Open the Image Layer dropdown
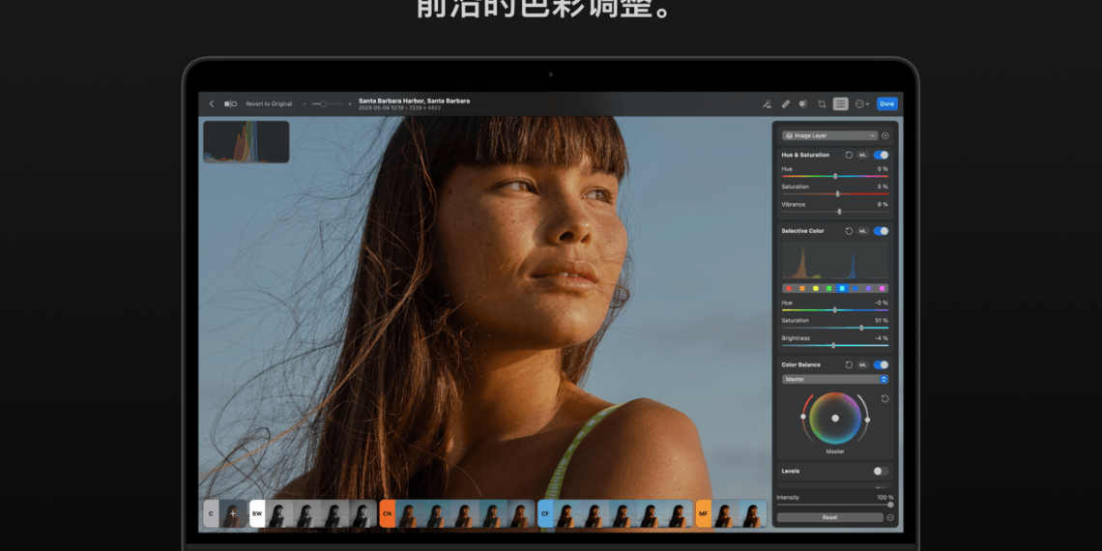 coord(830,135)
